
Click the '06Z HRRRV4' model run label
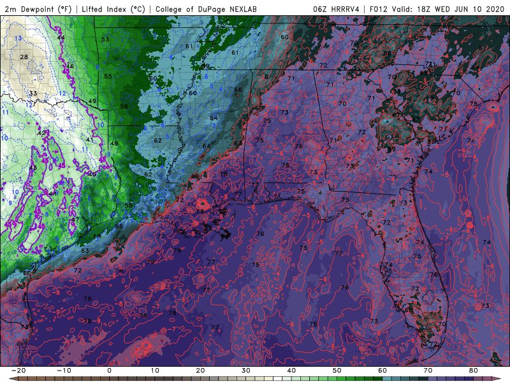pos(336,9)
